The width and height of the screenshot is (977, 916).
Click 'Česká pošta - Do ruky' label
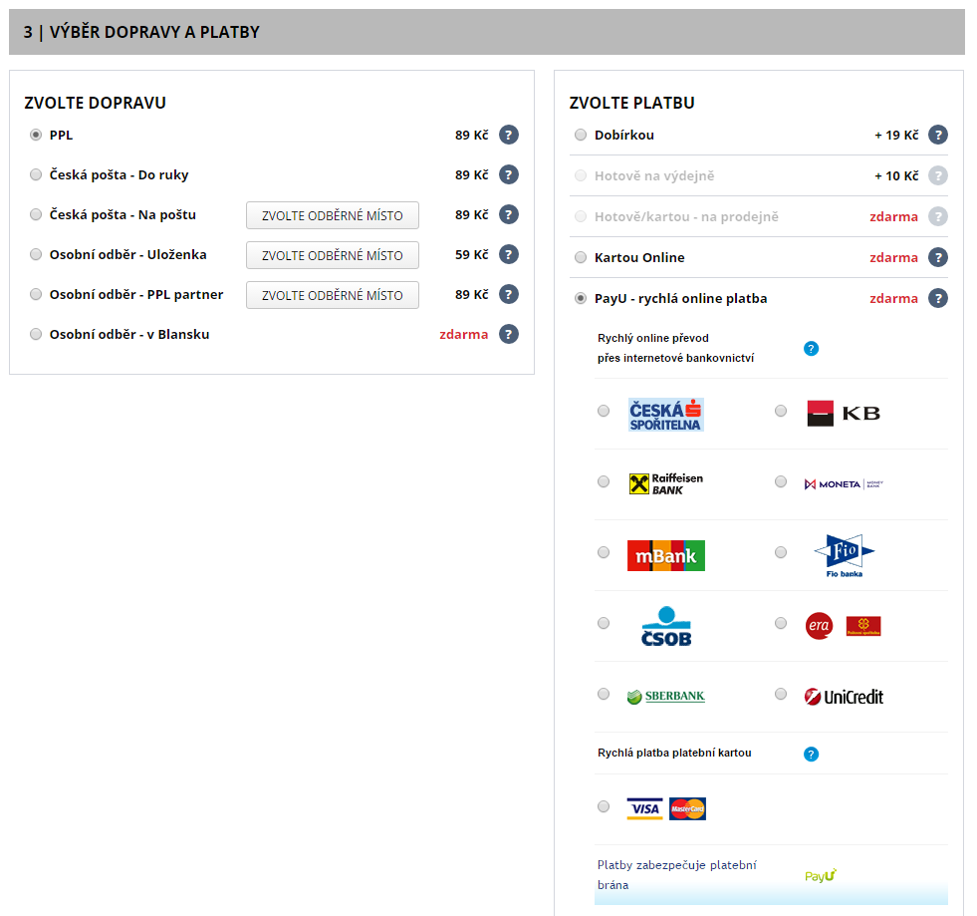(119, 175)
